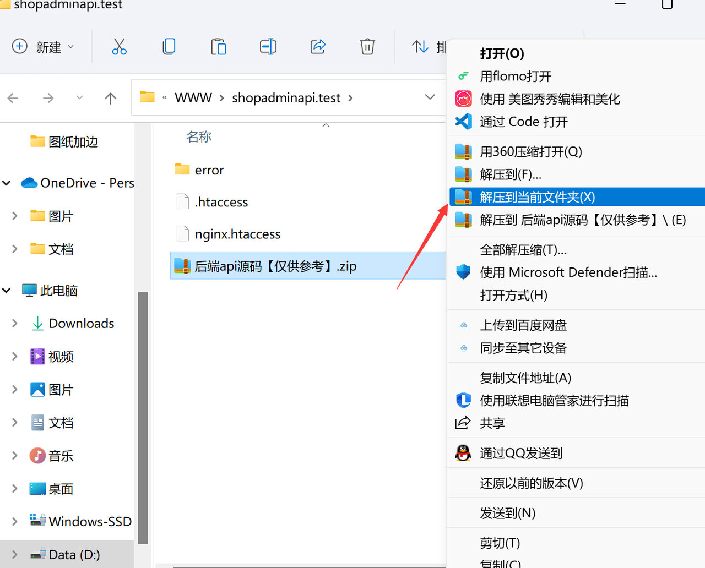
Task: Choose 复制文件地址(A) menu item
Action: click(x=576, y=378)
